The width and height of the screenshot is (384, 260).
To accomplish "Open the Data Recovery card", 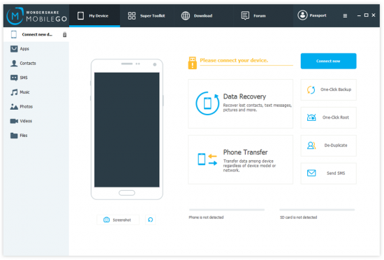I will tap(240, 103).
